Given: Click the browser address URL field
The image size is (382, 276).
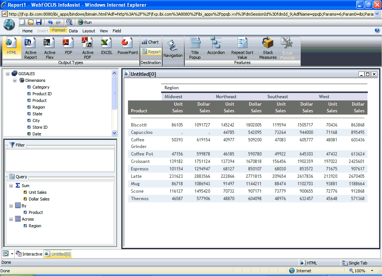Looking at the screenshot, I should click(191, 14).
